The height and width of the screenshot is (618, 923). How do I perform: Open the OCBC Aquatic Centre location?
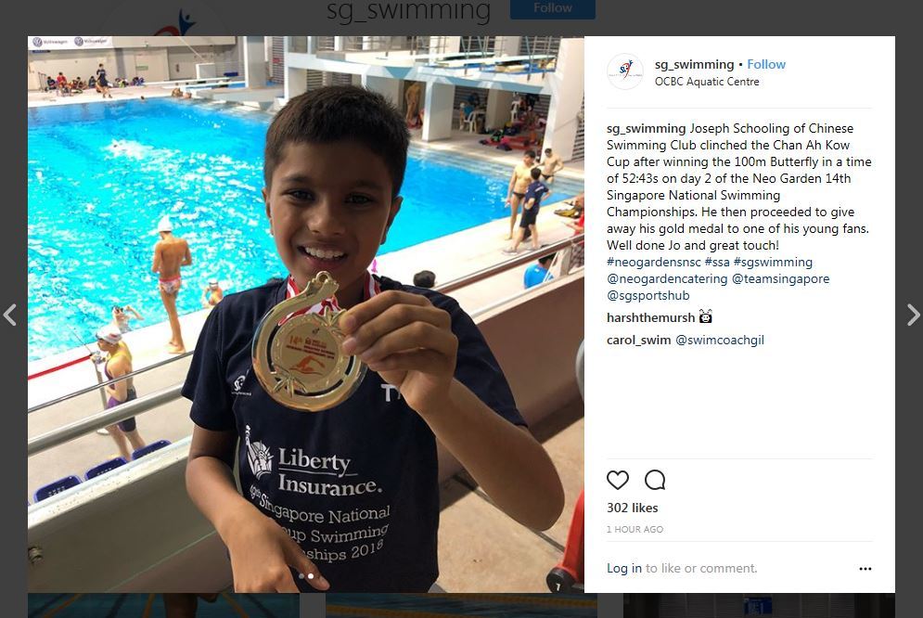pyautogui.click(x=707, y=82)
